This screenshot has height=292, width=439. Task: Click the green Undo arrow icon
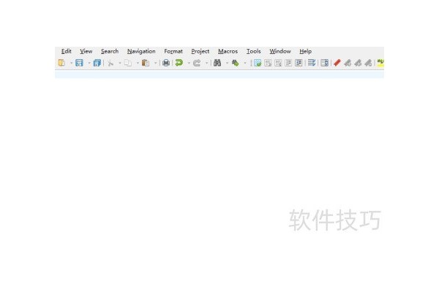point(179,63)
